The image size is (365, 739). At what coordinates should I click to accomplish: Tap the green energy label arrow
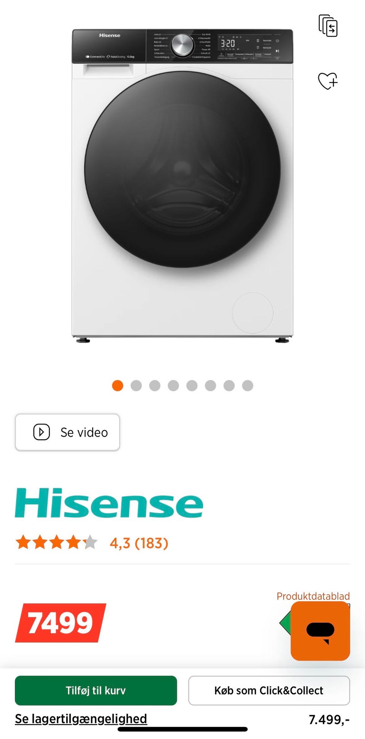285,623
